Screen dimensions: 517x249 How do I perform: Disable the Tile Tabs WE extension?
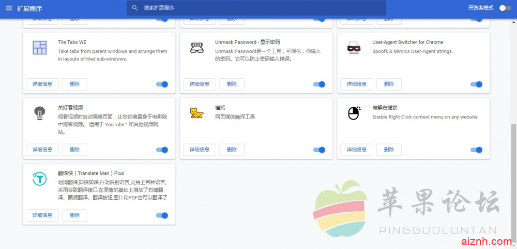pos(162,84)
